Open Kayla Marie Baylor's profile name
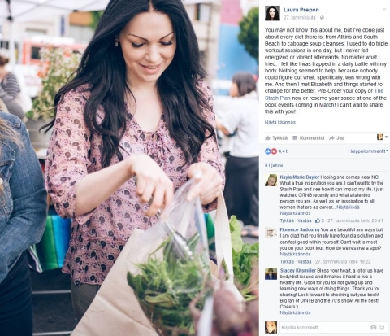The width and height of the screenshot is (390, 336). [300, 177]
